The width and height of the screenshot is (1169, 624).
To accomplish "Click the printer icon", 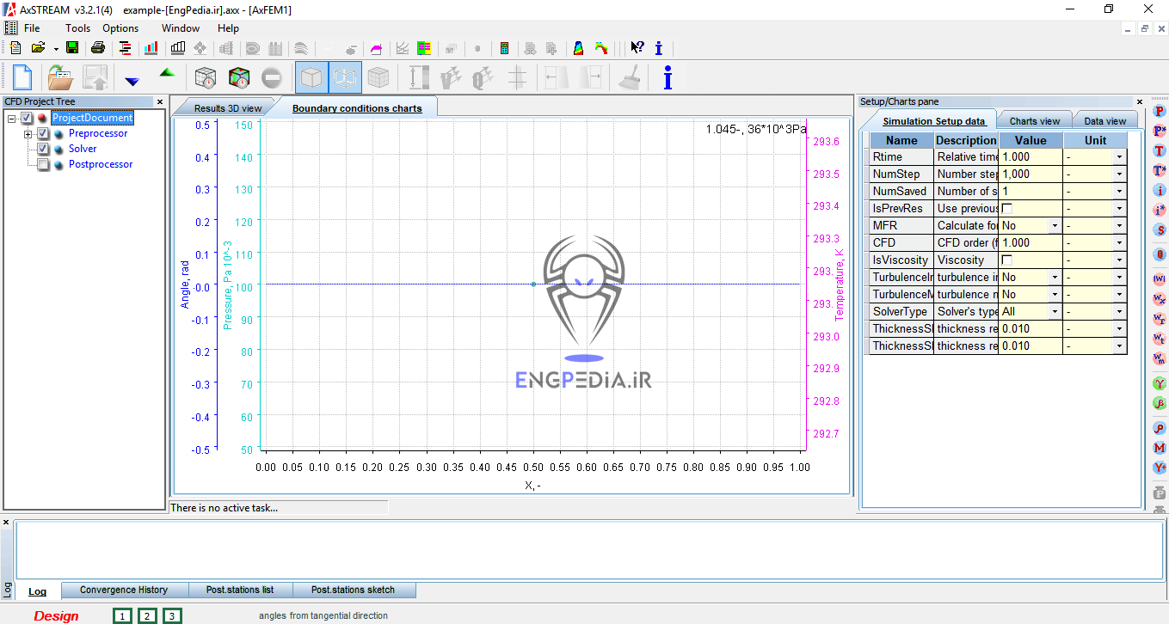I will pos(98,48).
